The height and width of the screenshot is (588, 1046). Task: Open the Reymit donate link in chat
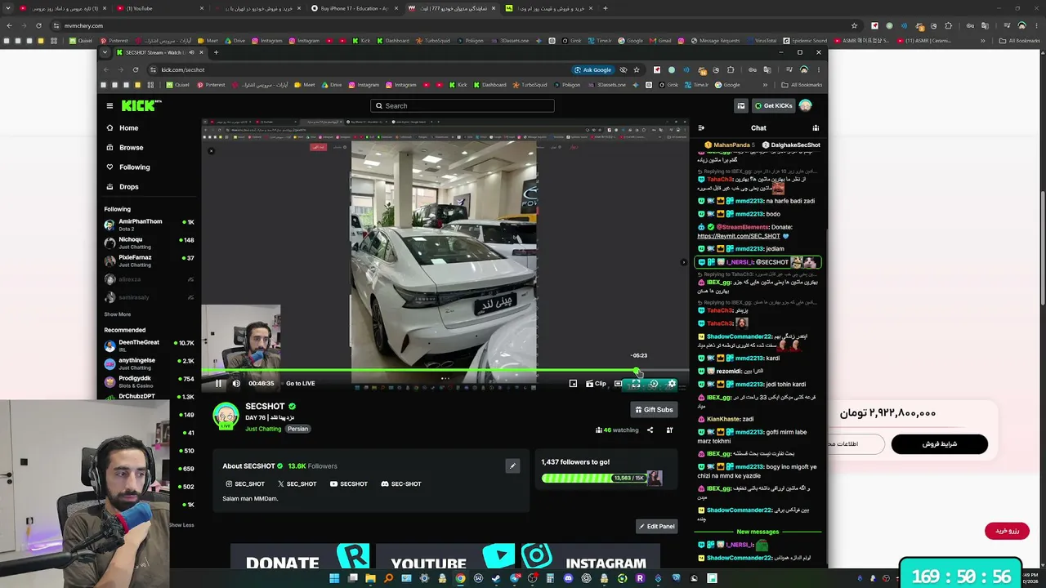(738, 236)
